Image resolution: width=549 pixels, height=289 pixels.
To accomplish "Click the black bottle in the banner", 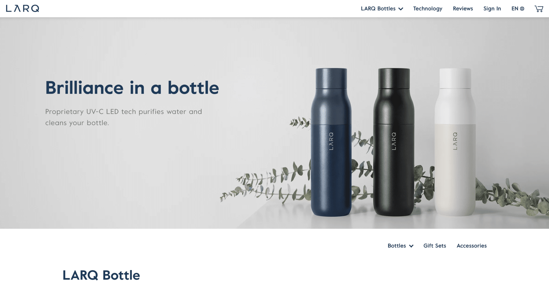I will coord(394,142).
